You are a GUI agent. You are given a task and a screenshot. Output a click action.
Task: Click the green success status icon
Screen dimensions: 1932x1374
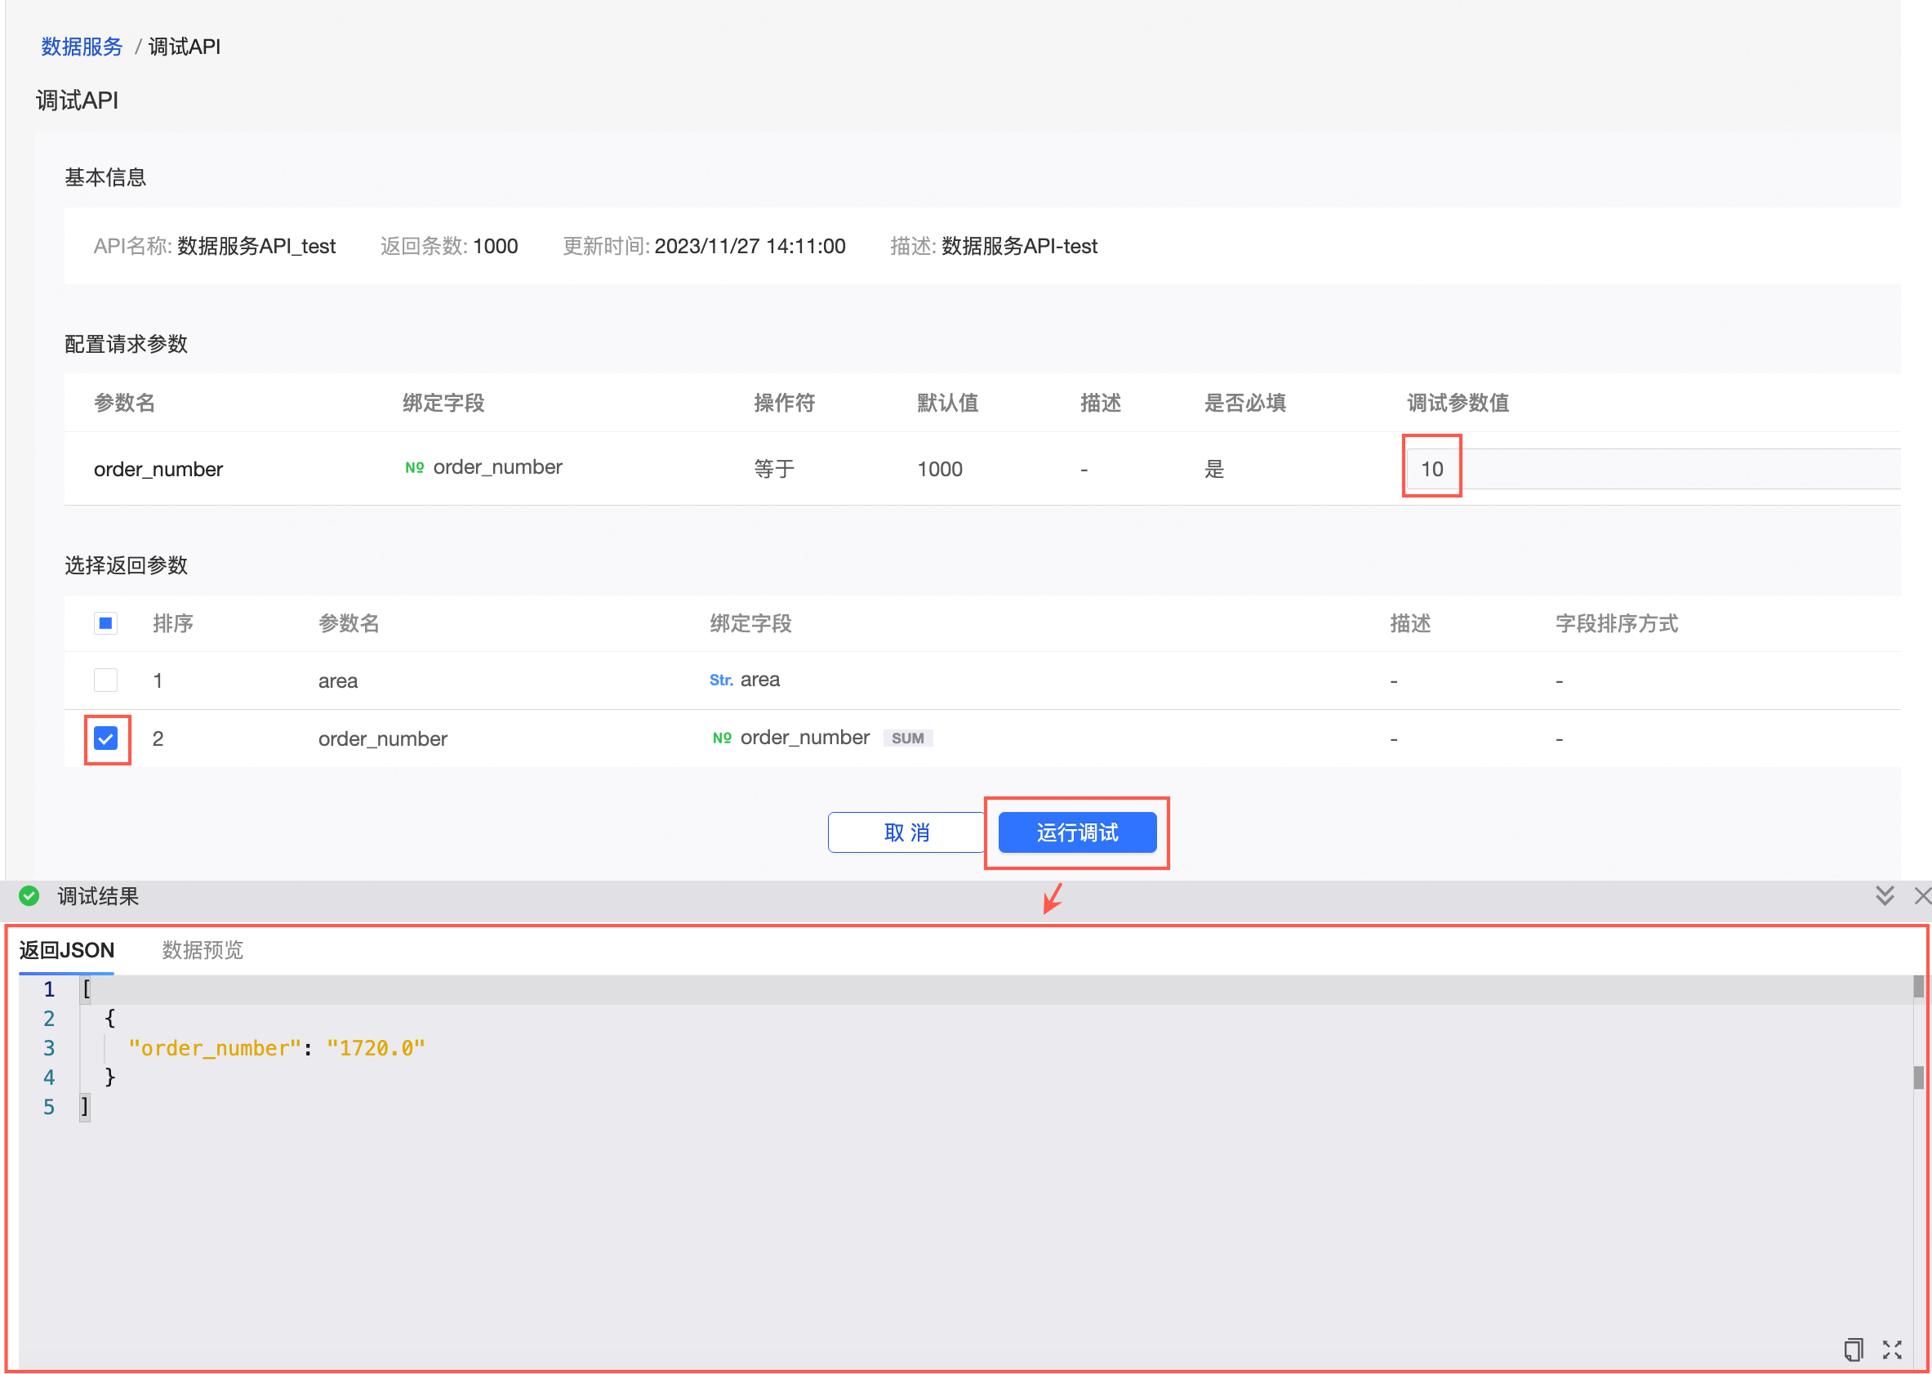[x=29, y=896]
